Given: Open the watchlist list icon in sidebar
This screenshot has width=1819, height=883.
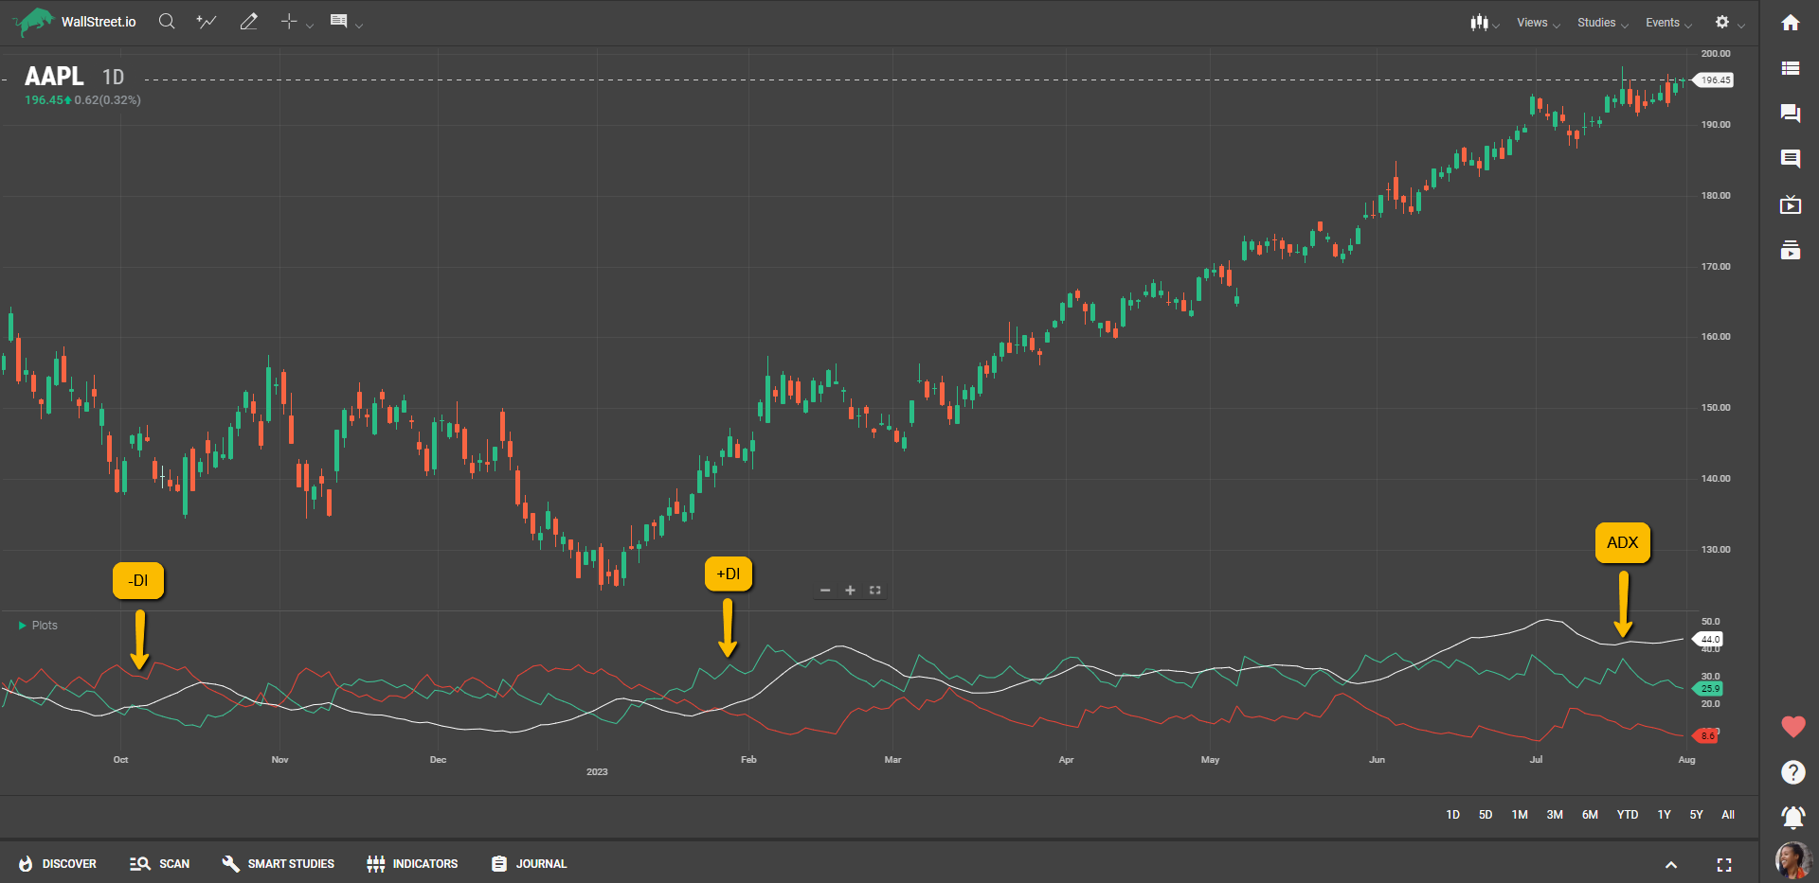Looking at the screenshot, I should [1790, 68].
